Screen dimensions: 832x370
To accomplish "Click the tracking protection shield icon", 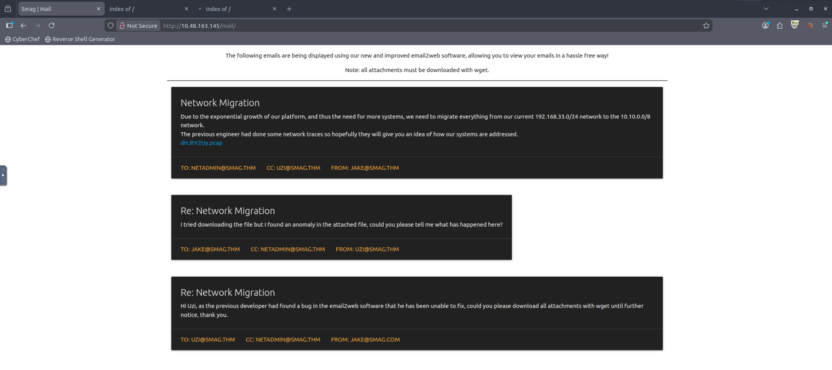I will click(x=111, y=26).
